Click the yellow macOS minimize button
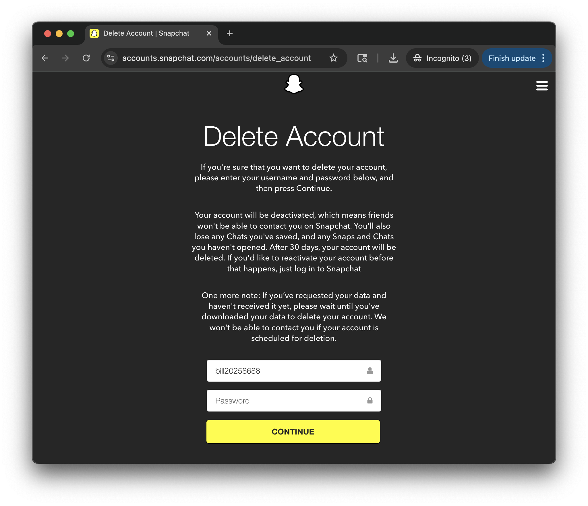Image resolution: width=588 pixels, height=506 pixels. click(59, 34)
